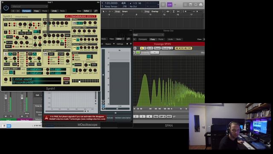This screenshot has height=154, width=273.
Task: Toggle the ring modulation button
Action: 22,33
